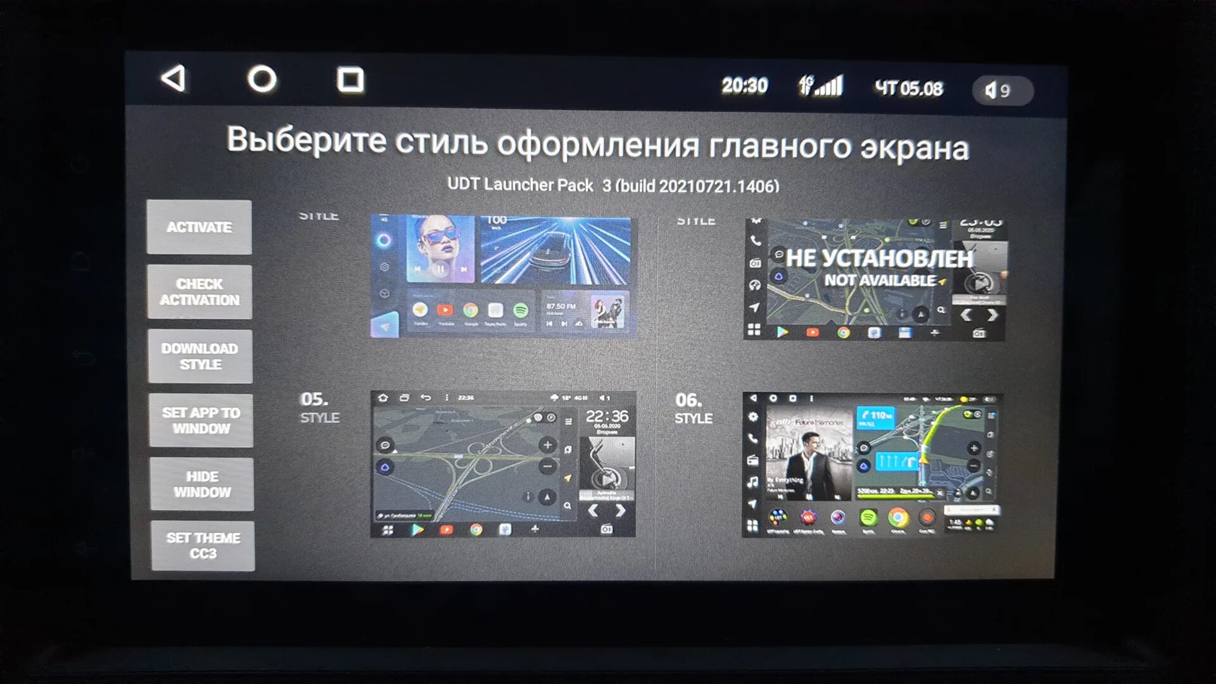This screenshot has height=684, width=1216.
Task: Click the time display 20:30
Action: (x=745, y=84)
